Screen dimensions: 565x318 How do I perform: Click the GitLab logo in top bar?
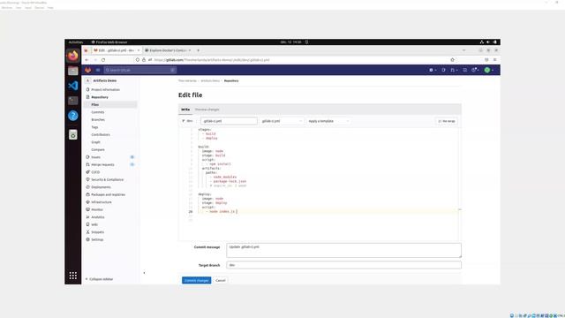(x=88, y=70)
